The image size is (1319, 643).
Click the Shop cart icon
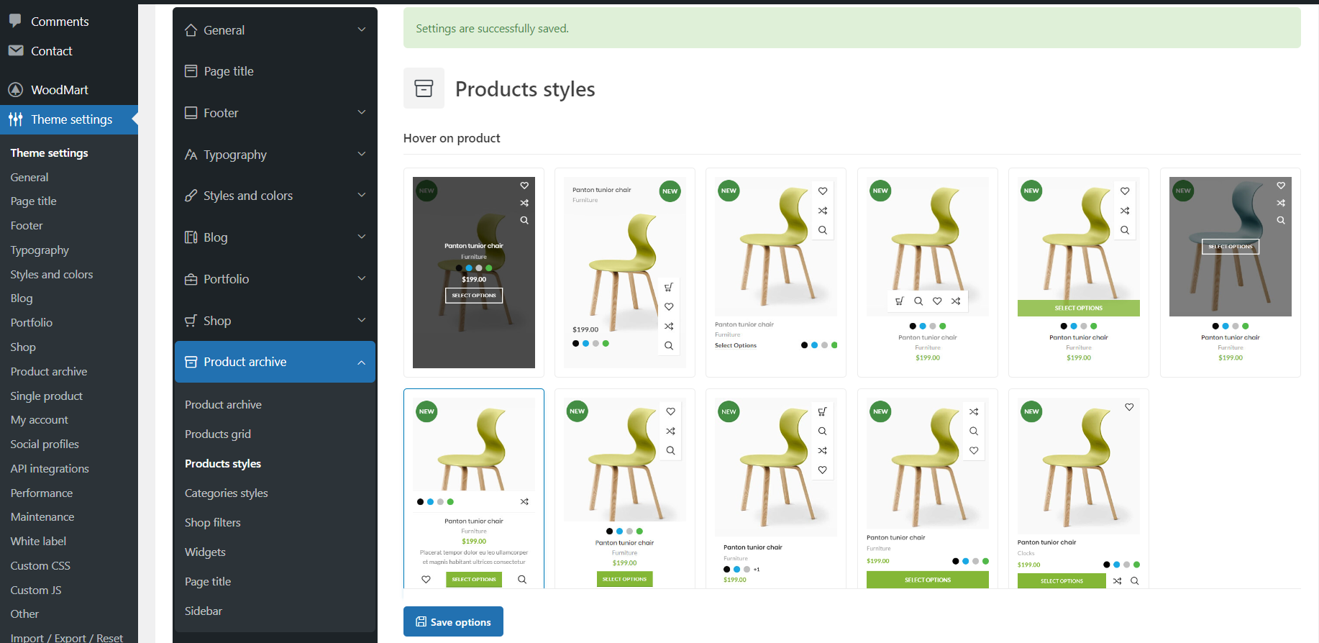tap(191, 321)
